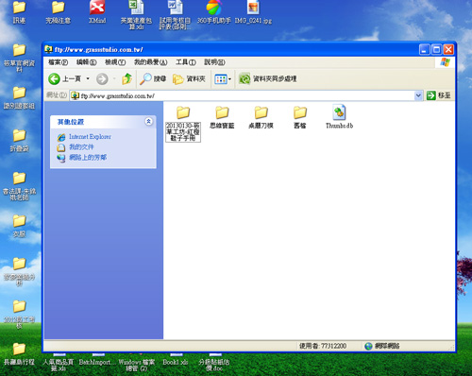Screen dimensions: 472x376
Task: Expand the address bar dropdown list
Action: click(x=418, y=95)
